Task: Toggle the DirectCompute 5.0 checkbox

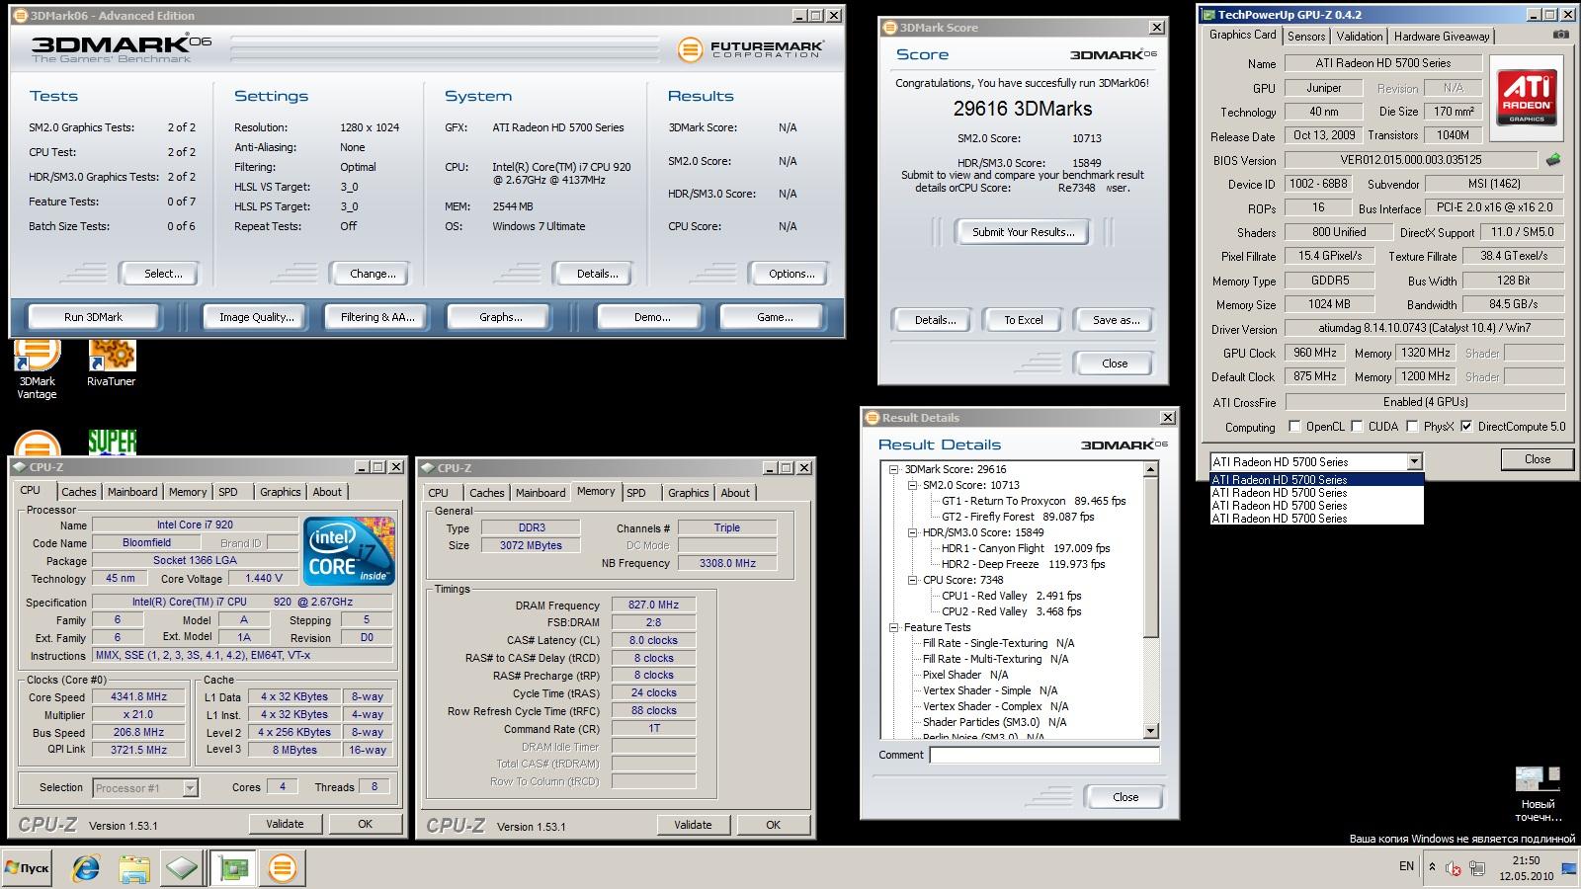Action: (x=1466, y=427)
